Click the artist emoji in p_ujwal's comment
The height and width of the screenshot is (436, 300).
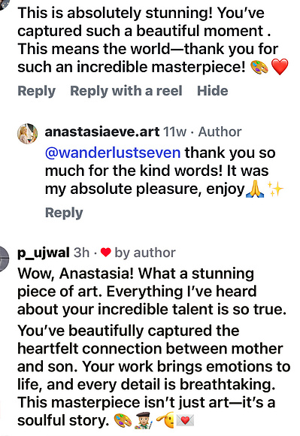144,420
